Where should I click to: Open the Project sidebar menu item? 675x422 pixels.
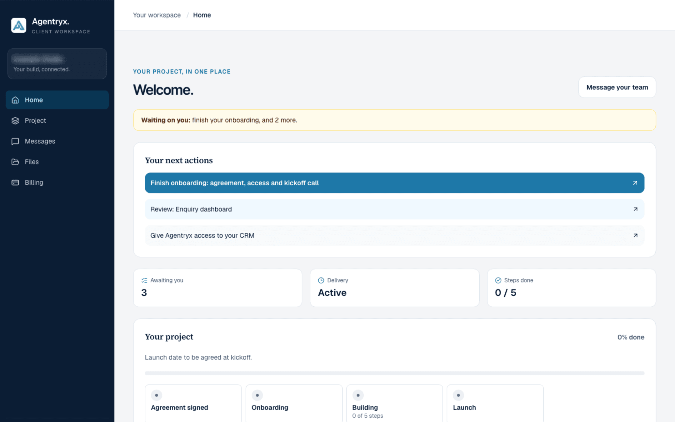(x=57, y=121)
